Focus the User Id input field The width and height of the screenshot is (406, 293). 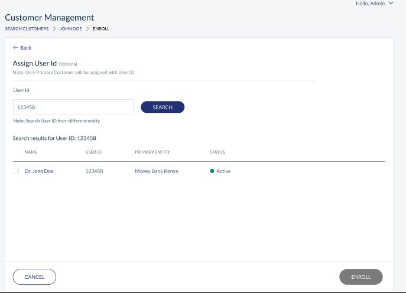pos(73,107)
